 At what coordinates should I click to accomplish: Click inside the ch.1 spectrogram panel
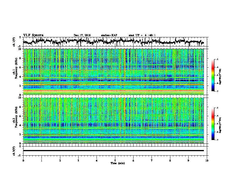(x=114, y=72)
